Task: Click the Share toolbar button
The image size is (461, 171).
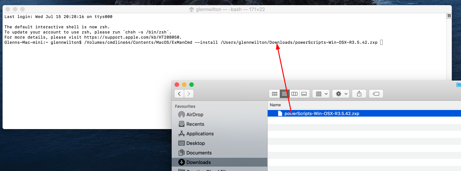Action: (359, 94)
